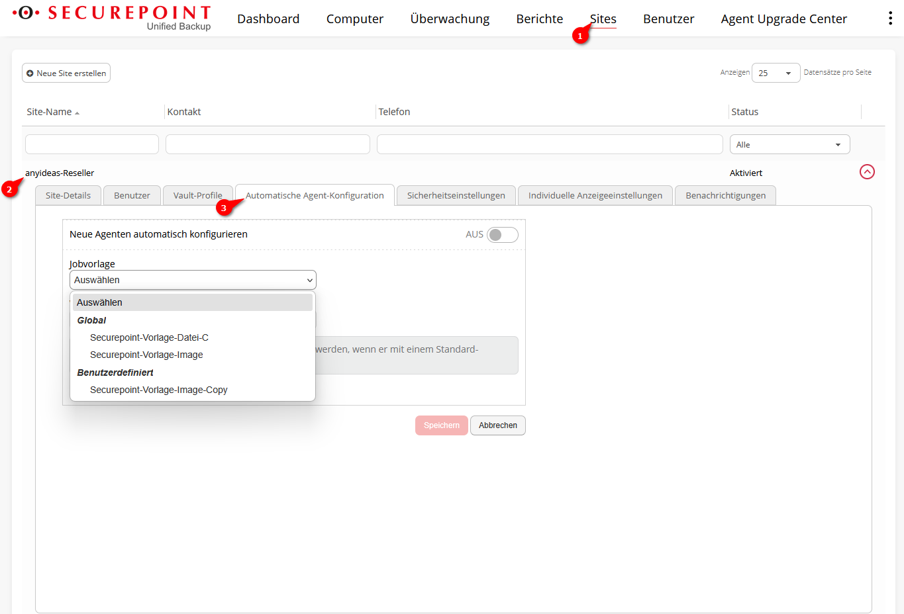Navigate to Agent Upgrade Center
904x614 pixels.
783,19
